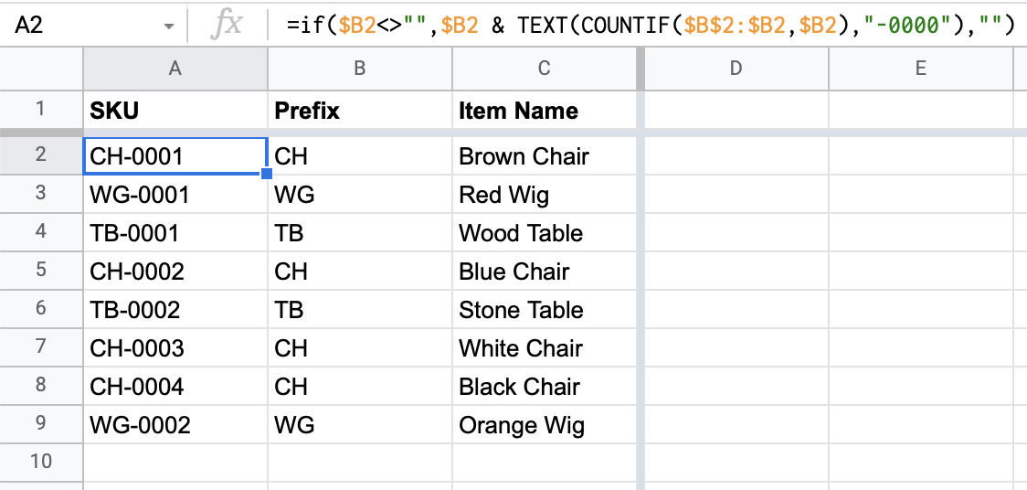Select column C header
This screenshot has width=1027, height=490.
tap(544, 69)
